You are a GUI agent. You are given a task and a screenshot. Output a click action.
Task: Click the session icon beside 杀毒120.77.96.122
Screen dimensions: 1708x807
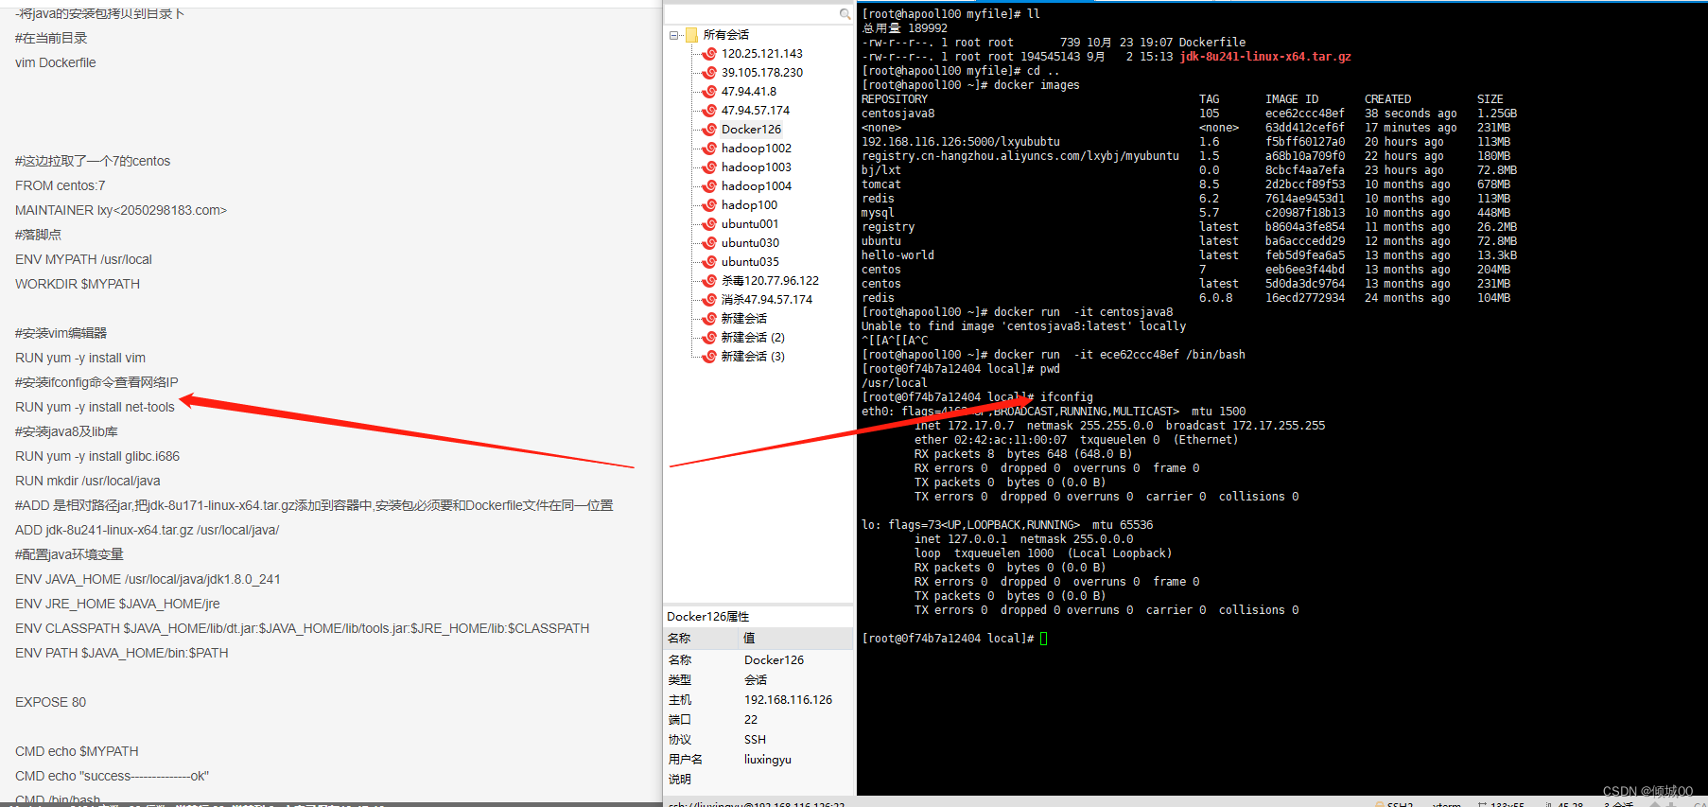coord(709,281)
